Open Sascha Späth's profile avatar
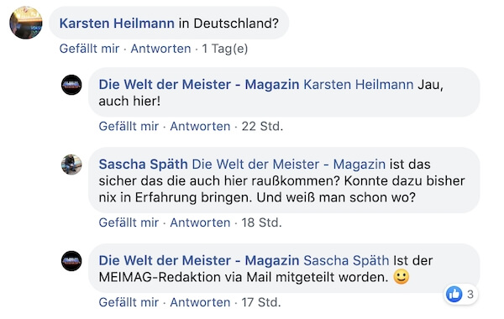Viewport: 504px width, 319px height. 71,165
